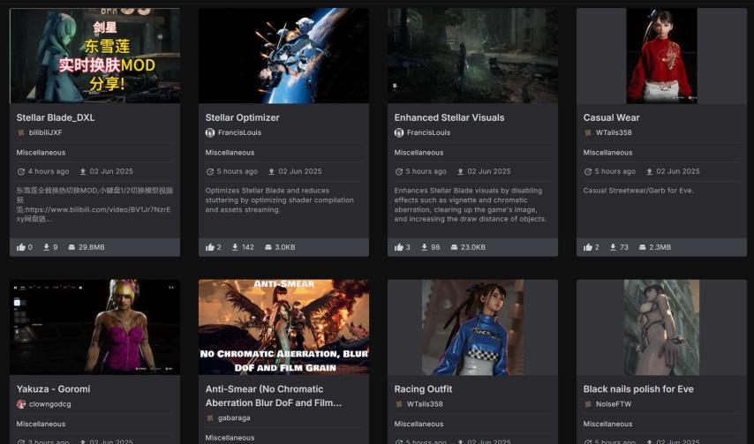Viewport: 754px width, 444px height.
Task: Open the Stellar Optimizer mod title link
Action: 242,117
